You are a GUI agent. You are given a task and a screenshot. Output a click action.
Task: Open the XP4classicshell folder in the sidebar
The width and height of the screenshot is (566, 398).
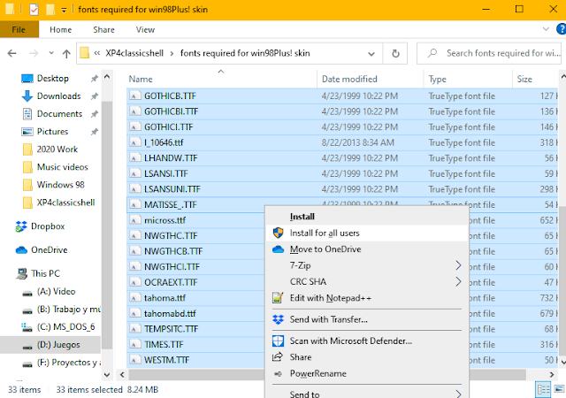pyautogui.click(x=65, y=202)
